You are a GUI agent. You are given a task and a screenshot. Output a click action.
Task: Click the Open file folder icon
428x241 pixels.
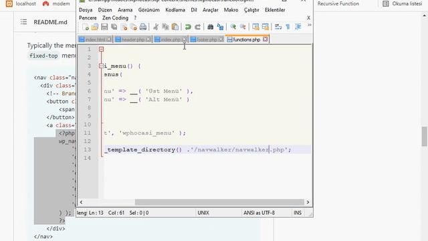[x=95, y=27]
